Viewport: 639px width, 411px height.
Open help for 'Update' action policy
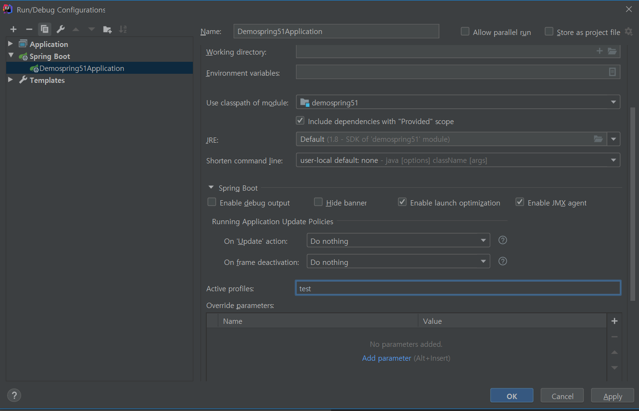[503, 240]
